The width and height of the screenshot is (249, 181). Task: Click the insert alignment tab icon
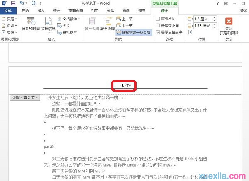coord(190,32)
